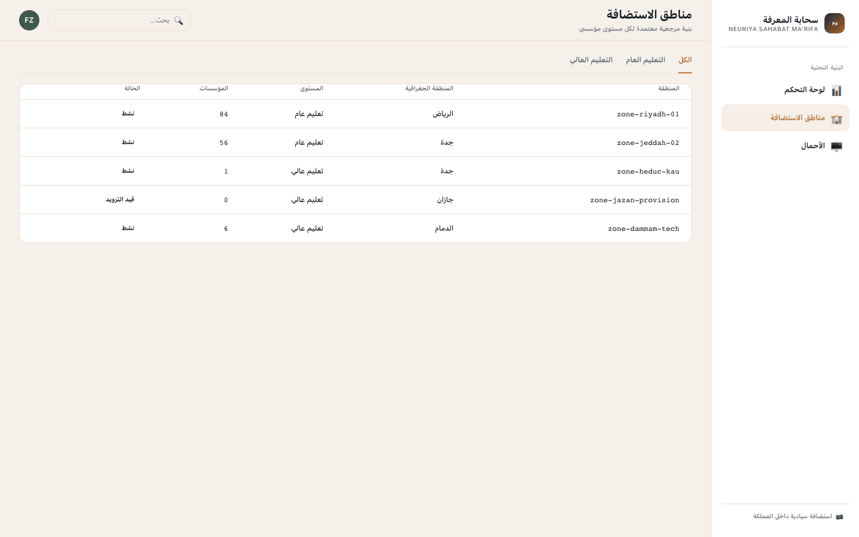
Task: Select zone-dammam-tech row name
Action: [644, 229]
